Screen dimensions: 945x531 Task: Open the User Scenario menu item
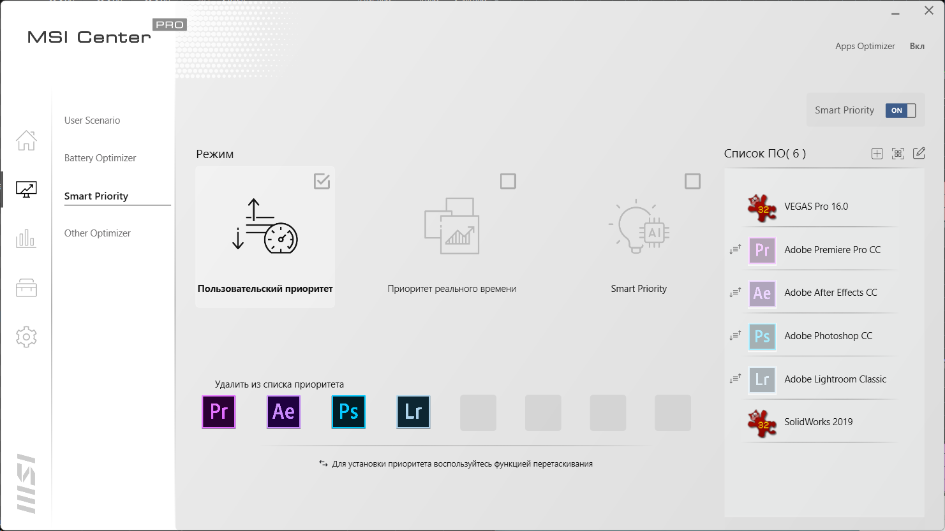pos(92,120)
